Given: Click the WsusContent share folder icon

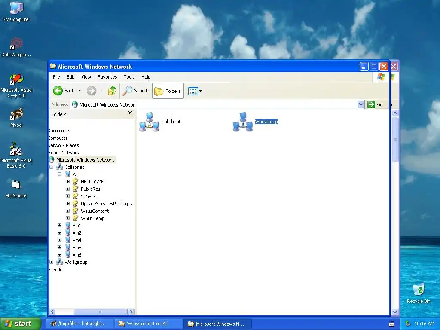Looking at the screenshot, I should [x=75, y=211].
